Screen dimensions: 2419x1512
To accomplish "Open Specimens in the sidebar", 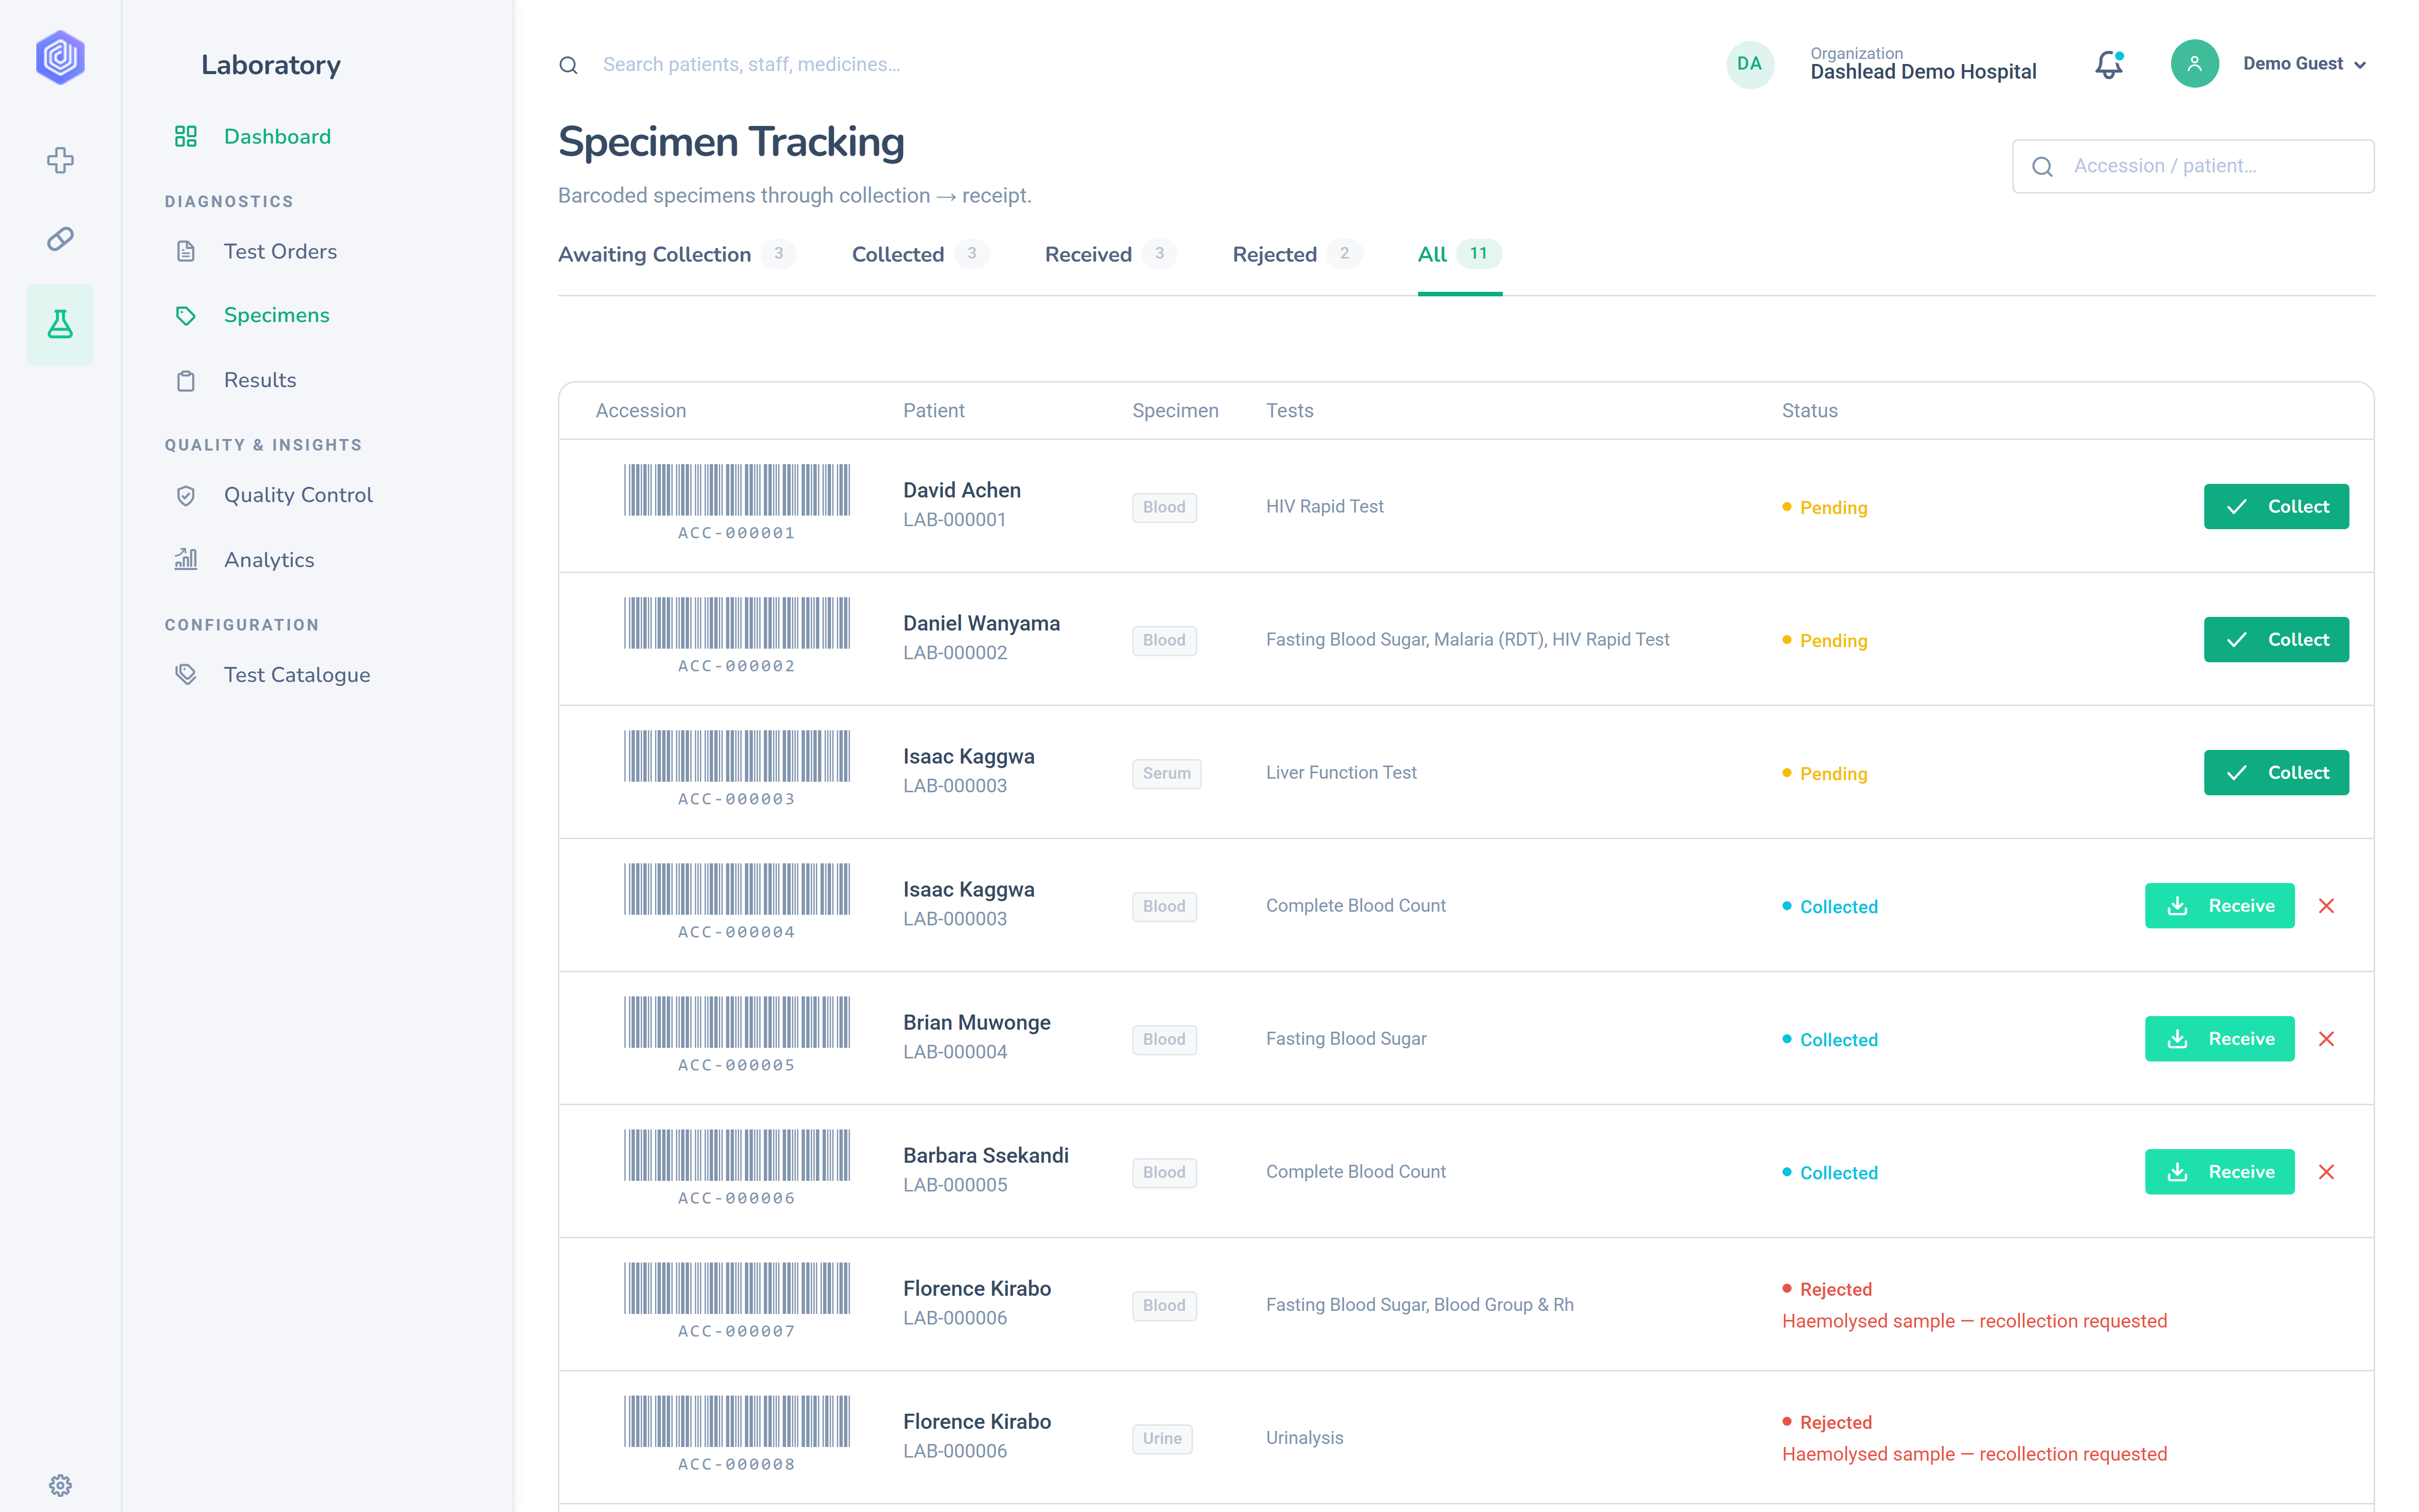I will point(276,315).
